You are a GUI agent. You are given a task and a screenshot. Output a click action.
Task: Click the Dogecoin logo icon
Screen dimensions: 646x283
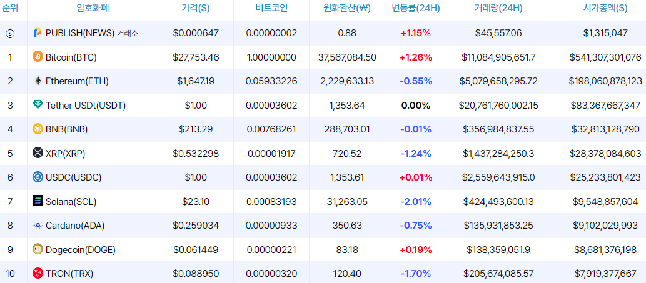click(38, 249)
